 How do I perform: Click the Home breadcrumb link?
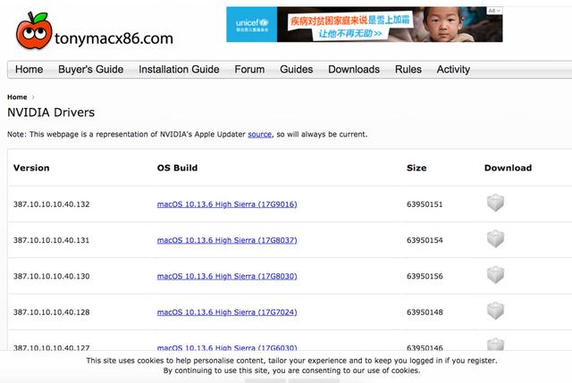point(17,97)
